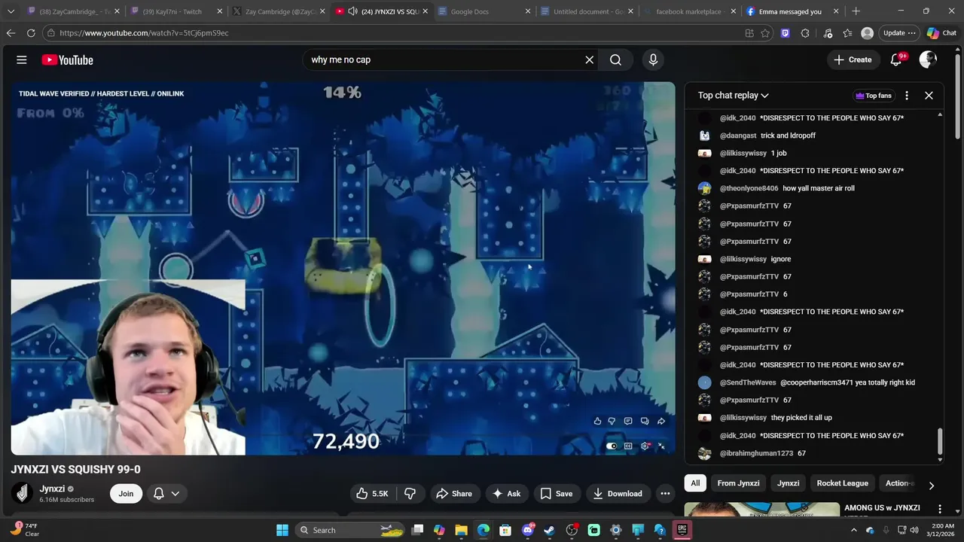Screen dimensions: 964x542
Task: Open browser extensions puzzle icon
Action: pos(805,33)
